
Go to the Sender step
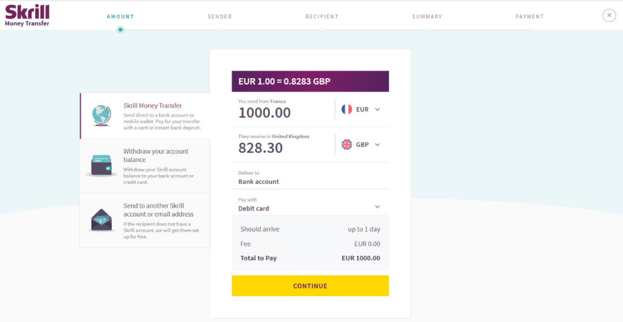[x=220, y=17]
